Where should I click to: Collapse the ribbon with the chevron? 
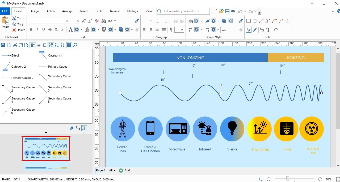tap(333, 11)
